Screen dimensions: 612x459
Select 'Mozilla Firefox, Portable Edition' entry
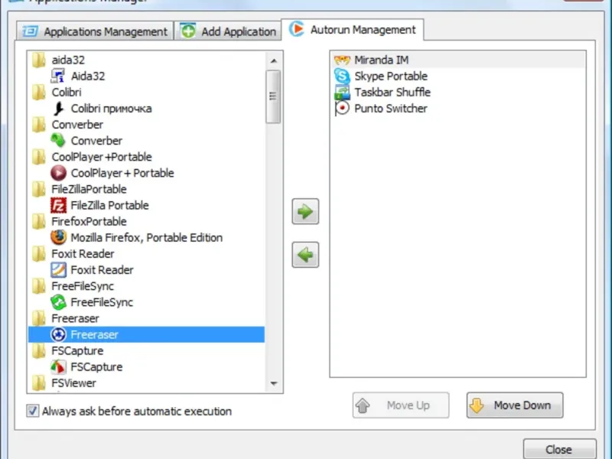point(146,237)
